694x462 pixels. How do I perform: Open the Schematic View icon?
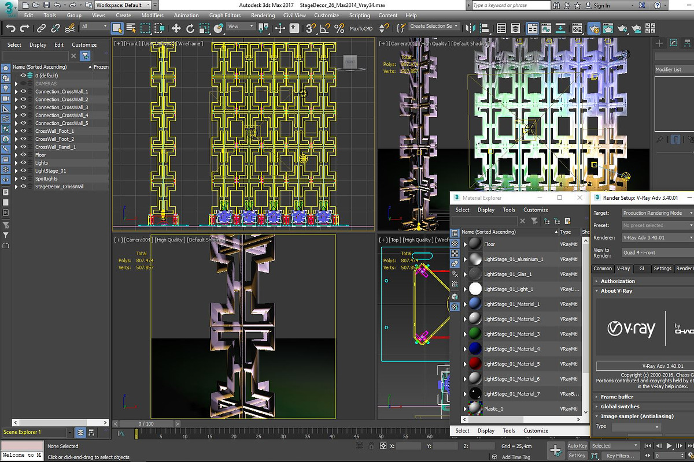click(x=560, y=28)
